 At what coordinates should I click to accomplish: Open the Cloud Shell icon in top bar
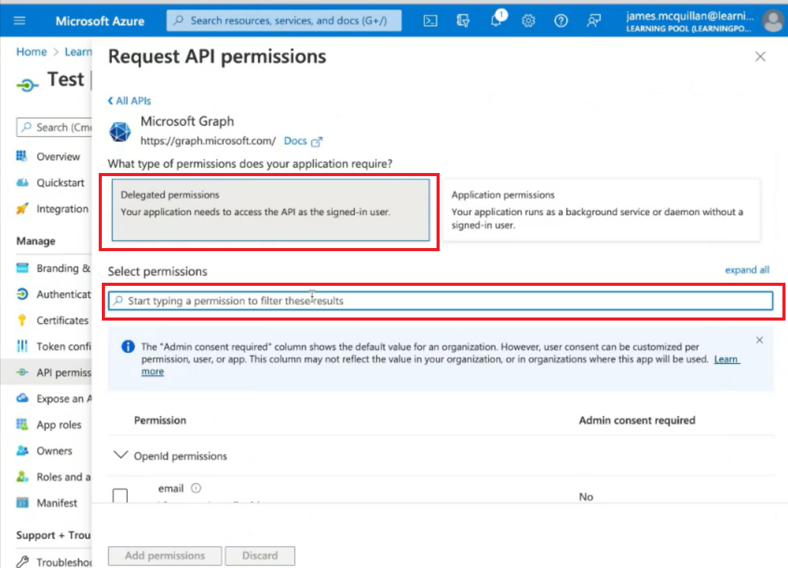pyautogui.click(x=430, y=20)
